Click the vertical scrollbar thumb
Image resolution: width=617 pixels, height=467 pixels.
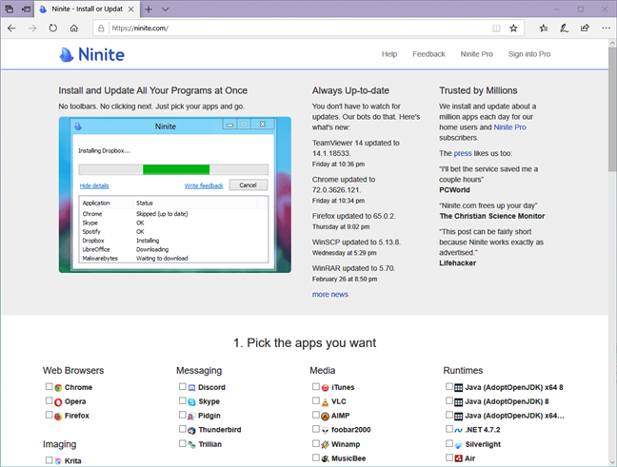click(612, 110)
